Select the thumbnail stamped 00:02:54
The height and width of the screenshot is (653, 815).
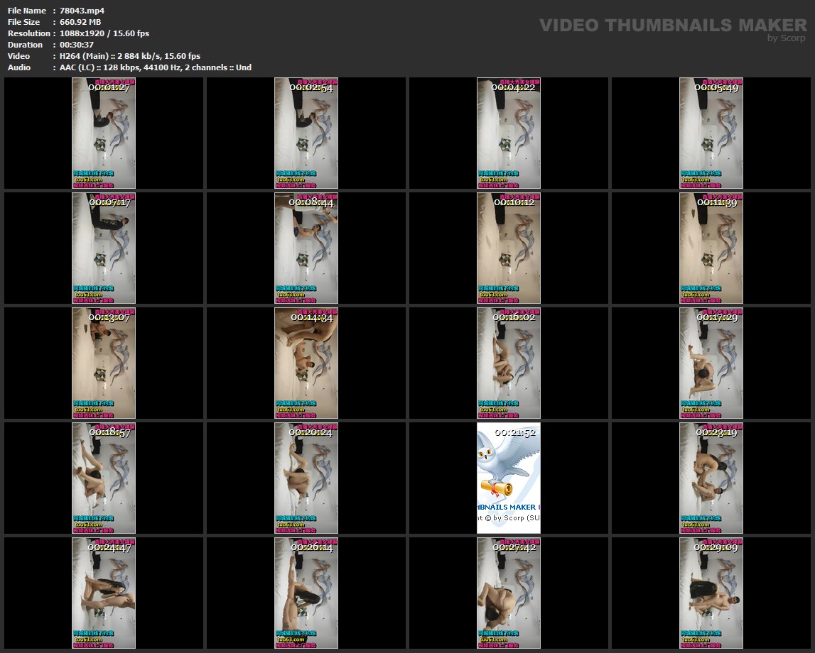click(x=306, y=133)
